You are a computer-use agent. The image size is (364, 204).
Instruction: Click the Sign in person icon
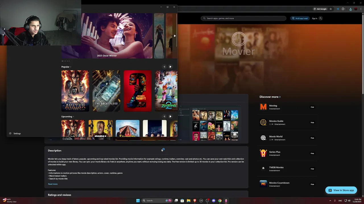(x=320, y=18)
